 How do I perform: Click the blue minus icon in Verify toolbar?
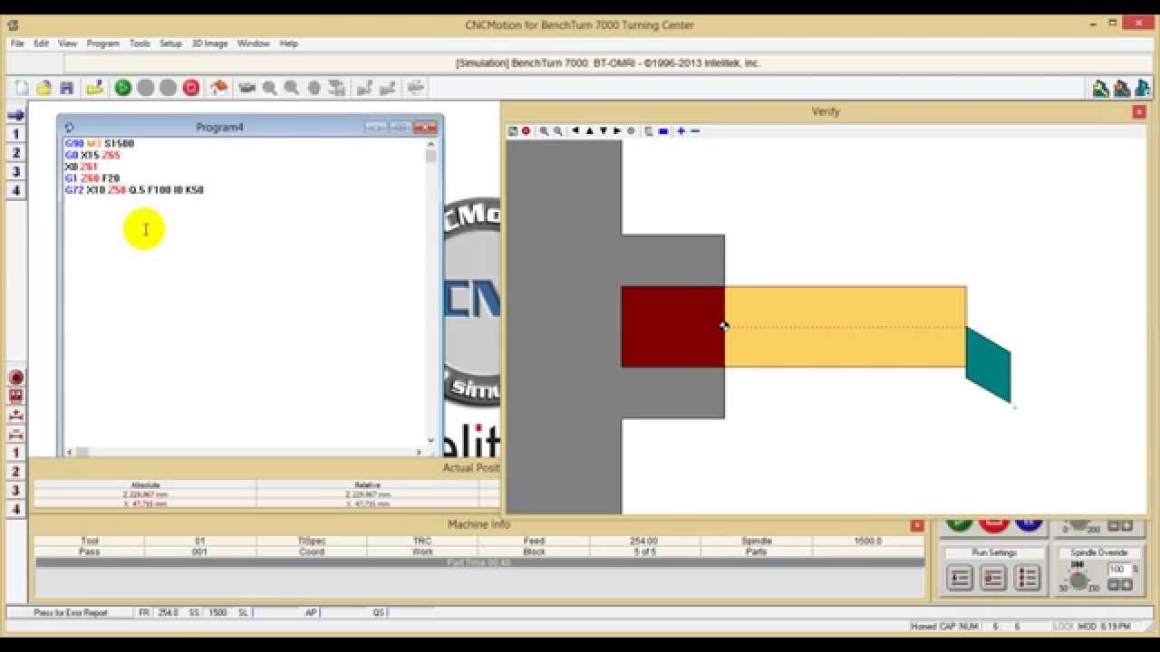[695, 131]
